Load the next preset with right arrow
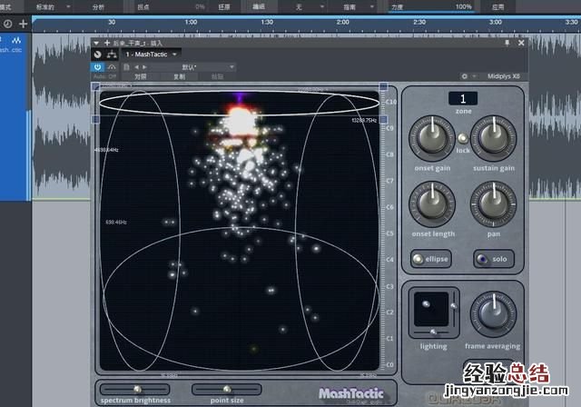This screenshot has height=407, width=581. pyautogui.click(x=145, y=67)
